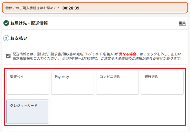Click the countdown timer 00:28:39
The width and height of the screenshot is (190, 132).
pyautogui.click(x=71, y=8)
